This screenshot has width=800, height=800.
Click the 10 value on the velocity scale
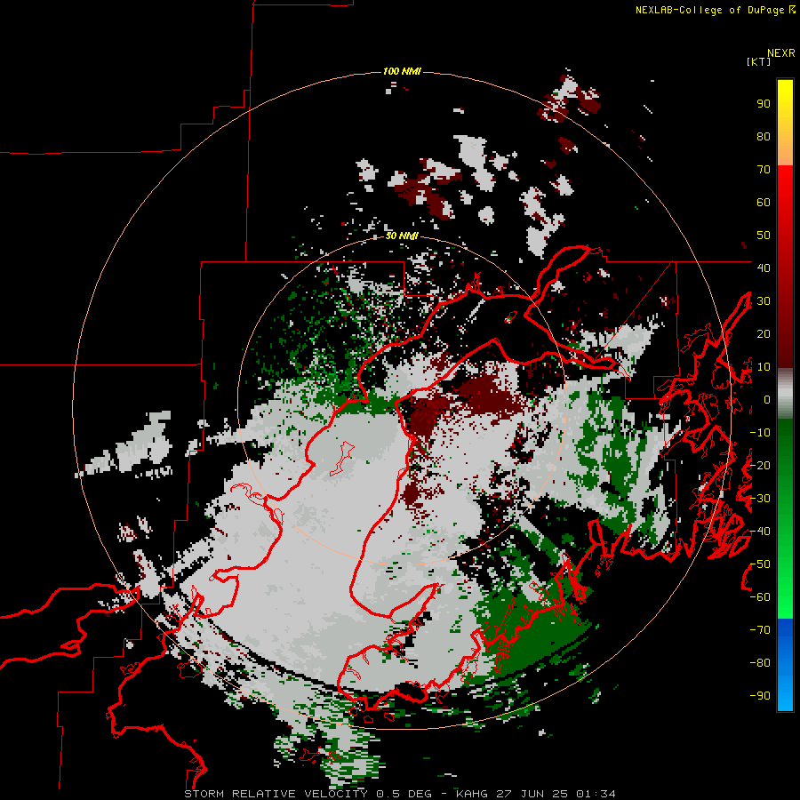coord(764,367)
